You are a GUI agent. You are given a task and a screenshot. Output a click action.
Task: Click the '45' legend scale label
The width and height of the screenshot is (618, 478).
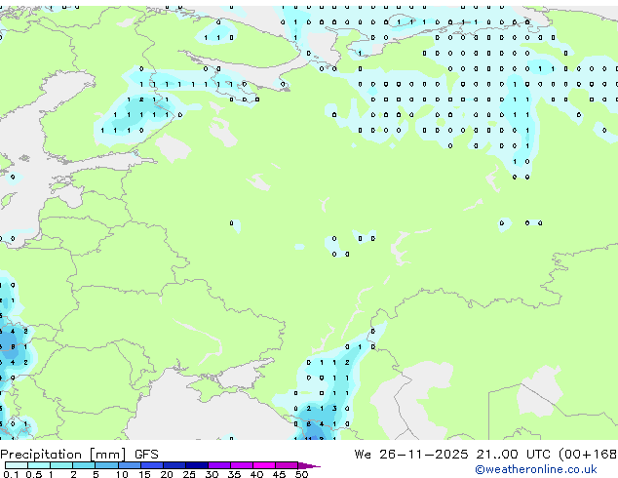point(279,474)
